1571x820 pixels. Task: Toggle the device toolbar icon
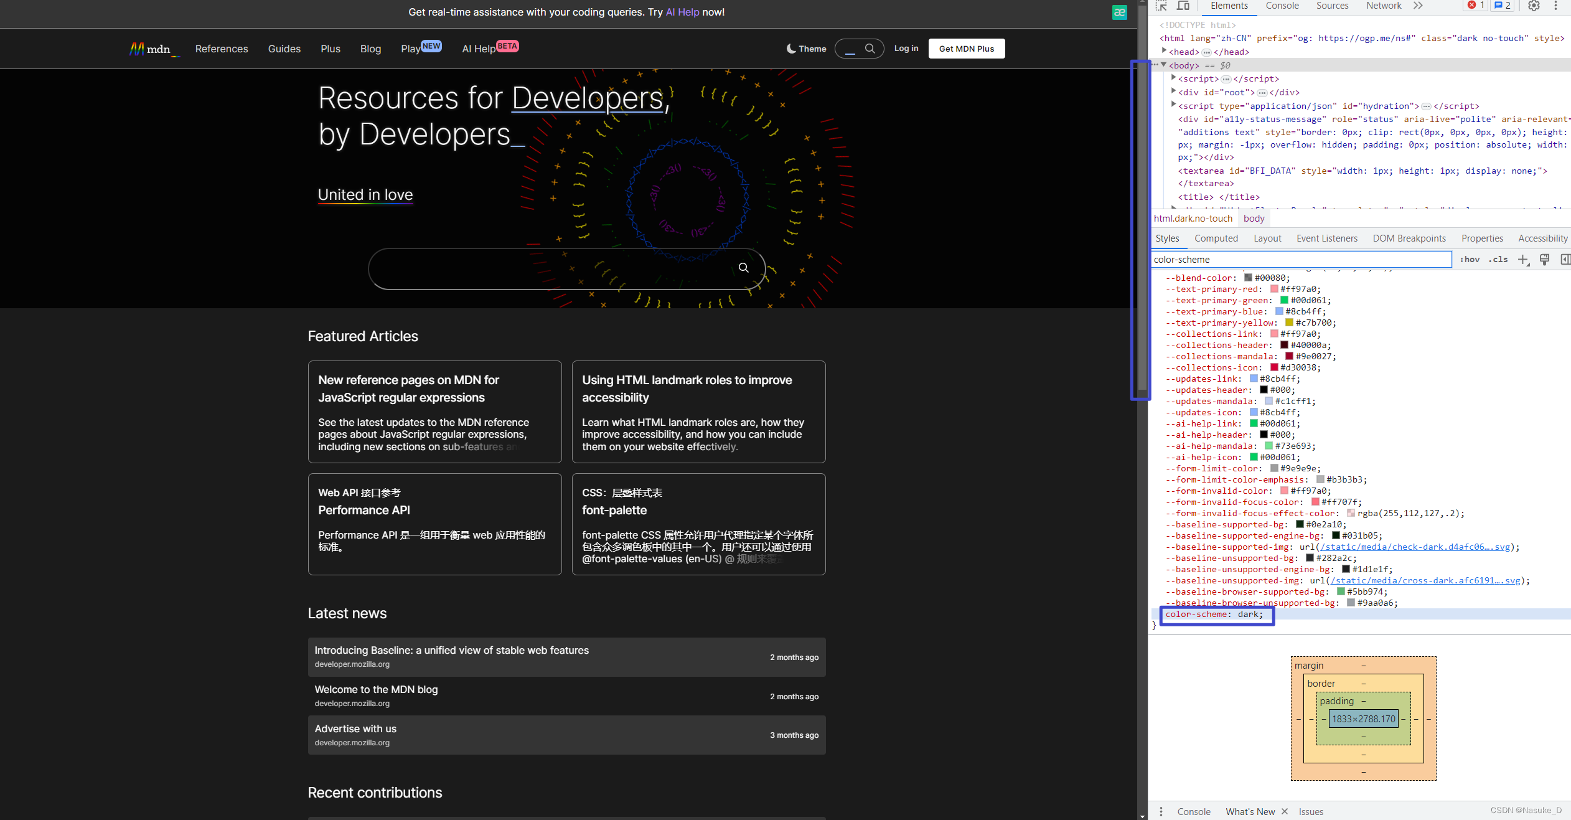point(1183,6)
